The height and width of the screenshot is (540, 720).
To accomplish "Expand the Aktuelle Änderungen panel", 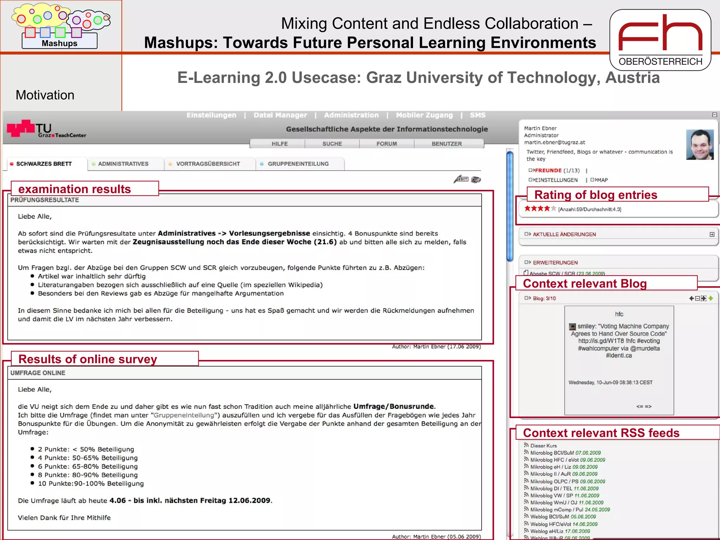I will click(712, 234).
